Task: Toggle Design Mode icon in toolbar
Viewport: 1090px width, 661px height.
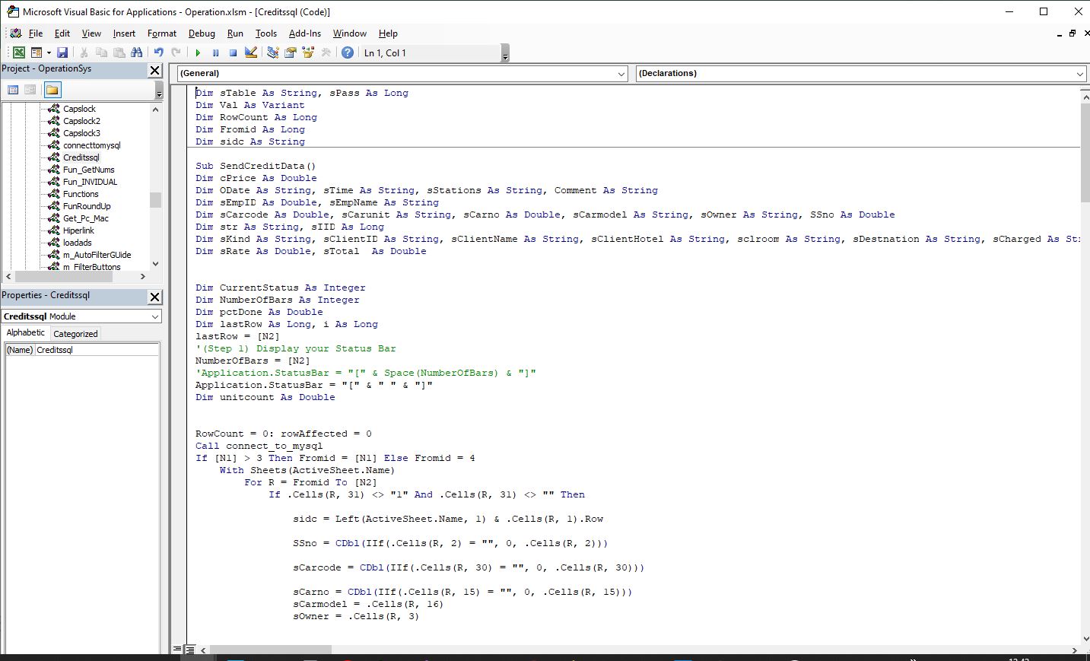Action: pyautogui.click(x=251, y=52)
